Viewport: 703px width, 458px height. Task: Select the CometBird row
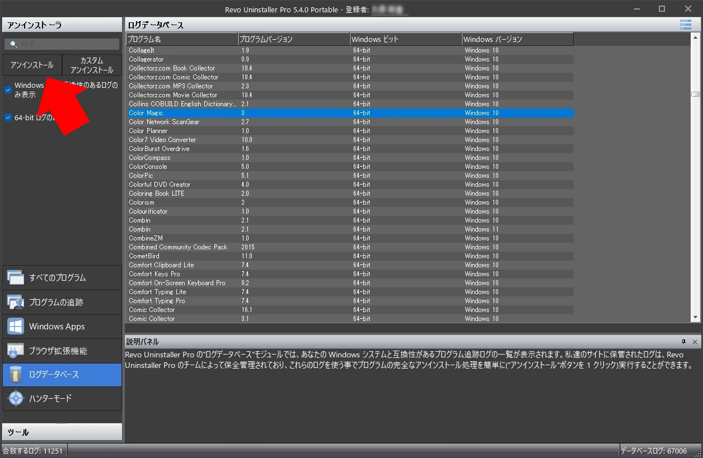click(x=350, y=256)
